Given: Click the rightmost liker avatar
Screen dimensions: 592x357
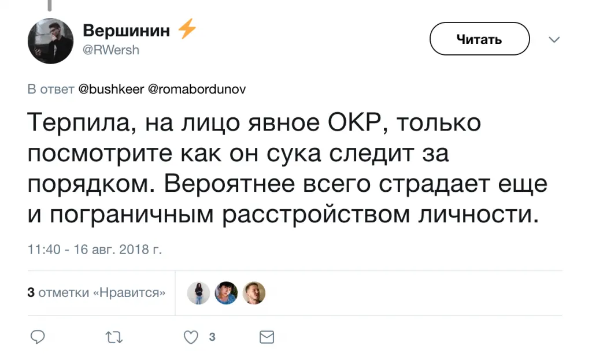Looking at the screenshot, I should 254,293.
